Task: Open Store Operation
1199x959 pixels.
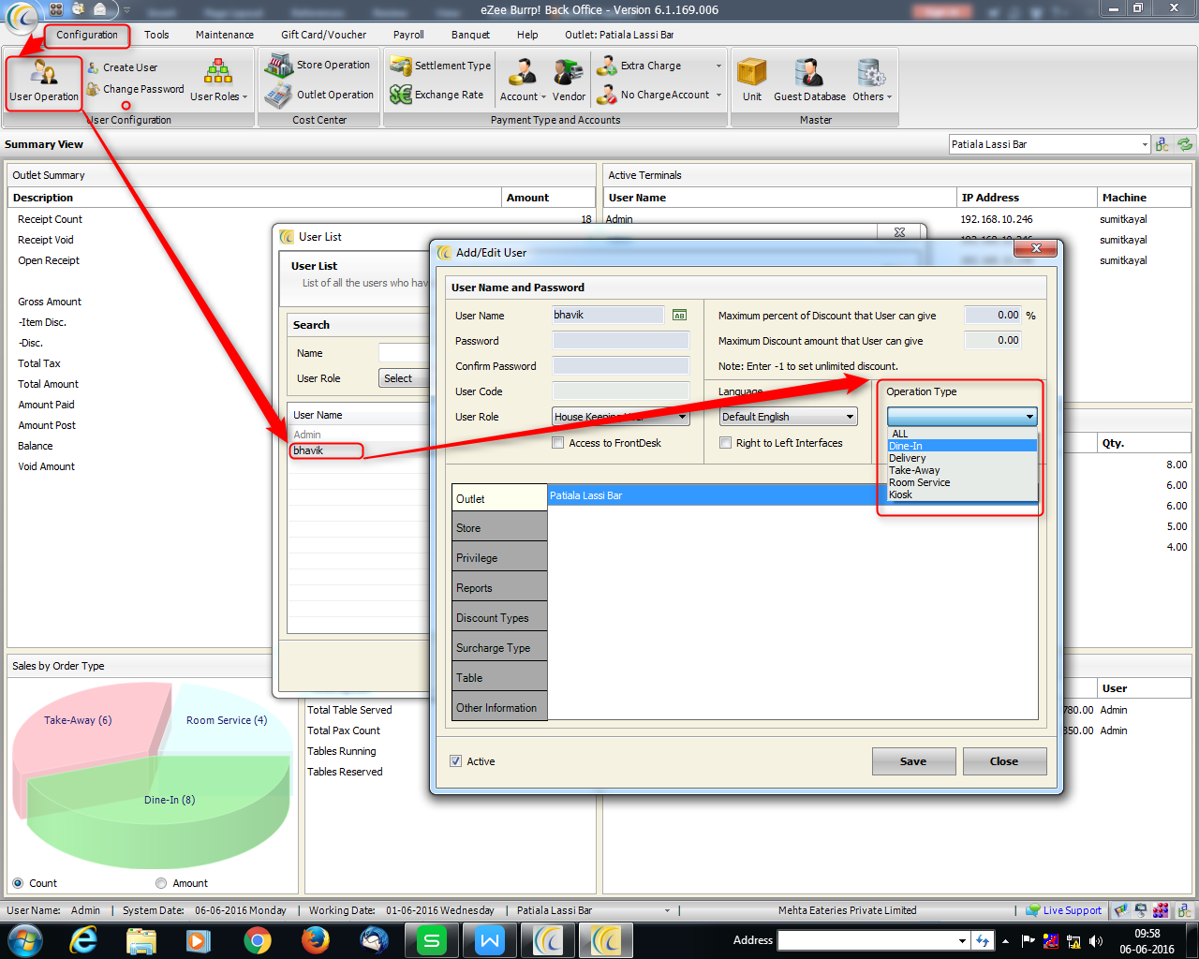Action: point(317,65)
